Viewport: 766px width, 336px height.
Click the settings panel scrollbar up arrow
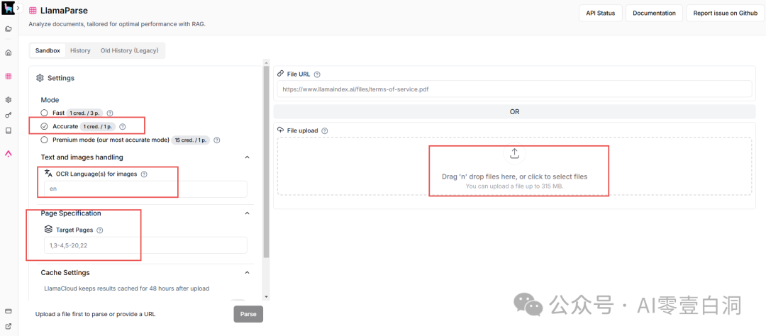click(266, 62)
